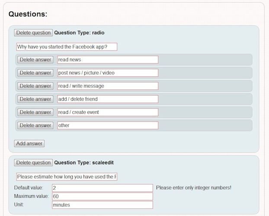Click the Default value field containing 2
269x216 pixels.
click(102, 188)
